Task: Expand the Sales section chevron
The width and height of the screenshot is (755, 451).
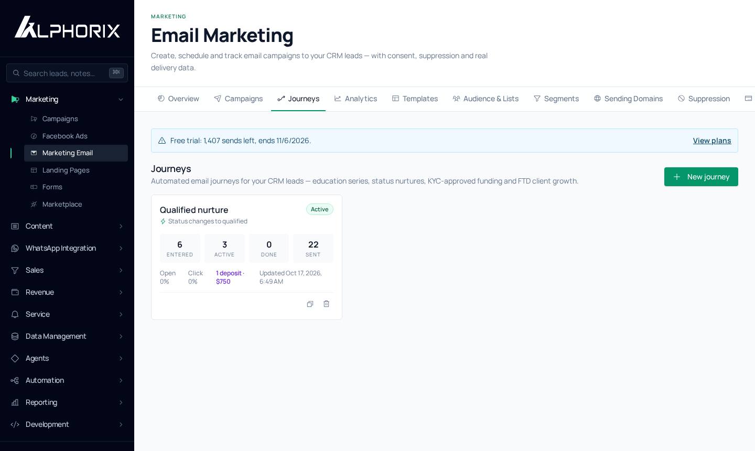Action: point(121,270)
